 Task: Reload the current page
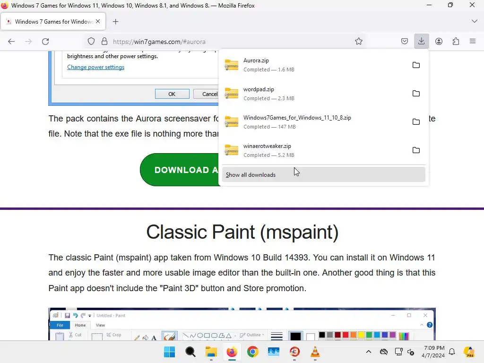(45, 42)
